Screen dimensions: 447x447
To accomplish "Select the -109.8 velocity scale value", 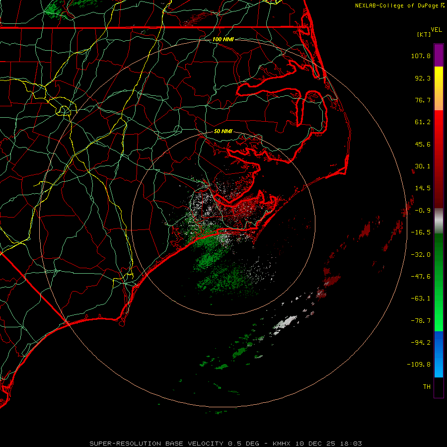I will tap(419, 365).
